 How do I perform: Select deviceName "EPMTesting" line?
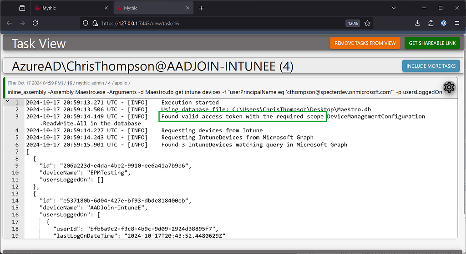[x=85, y=172]
